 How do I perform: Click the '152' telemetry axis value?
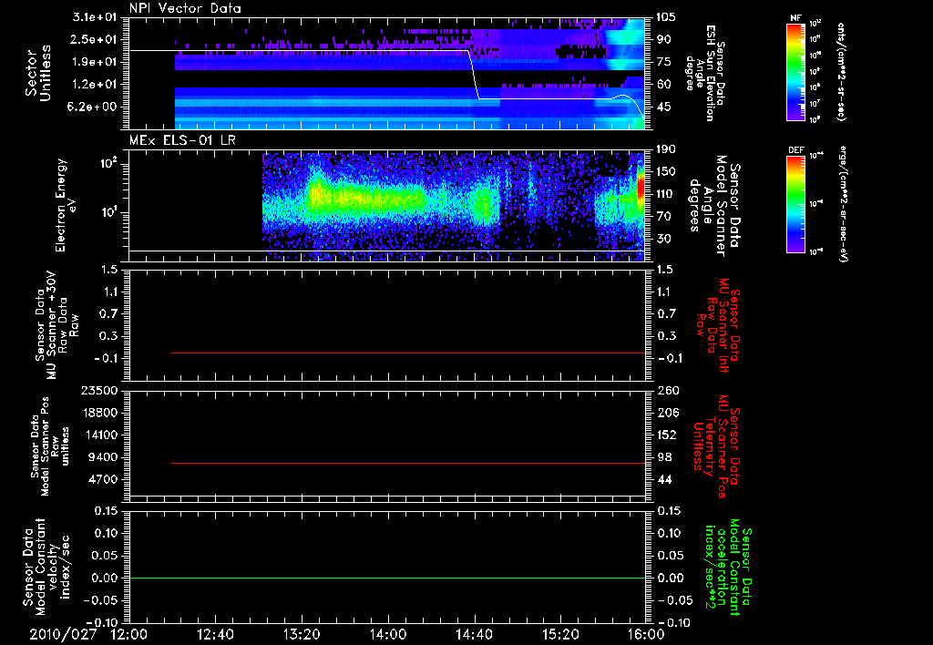coord(667,435)
